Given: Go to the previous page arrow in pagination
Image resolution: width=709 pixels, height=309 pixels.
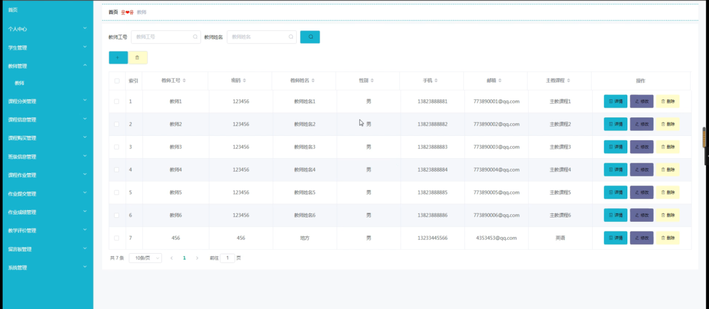Looking at the screenshot, I should pos(172,258).
